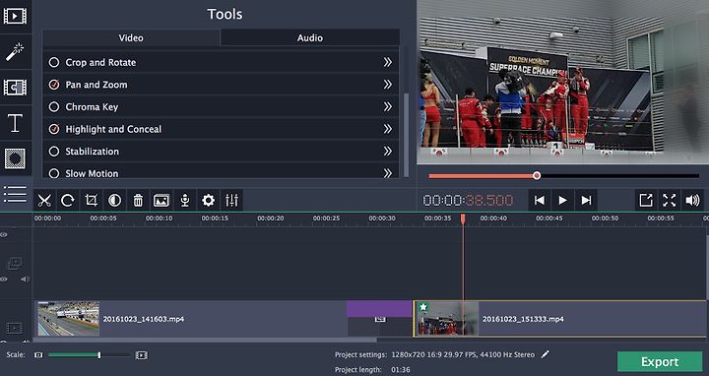Click the "1280x720 16:9 29.97 FPS" settings text
The height and width of the screenshot is (376, 709).
coord(463,354)
